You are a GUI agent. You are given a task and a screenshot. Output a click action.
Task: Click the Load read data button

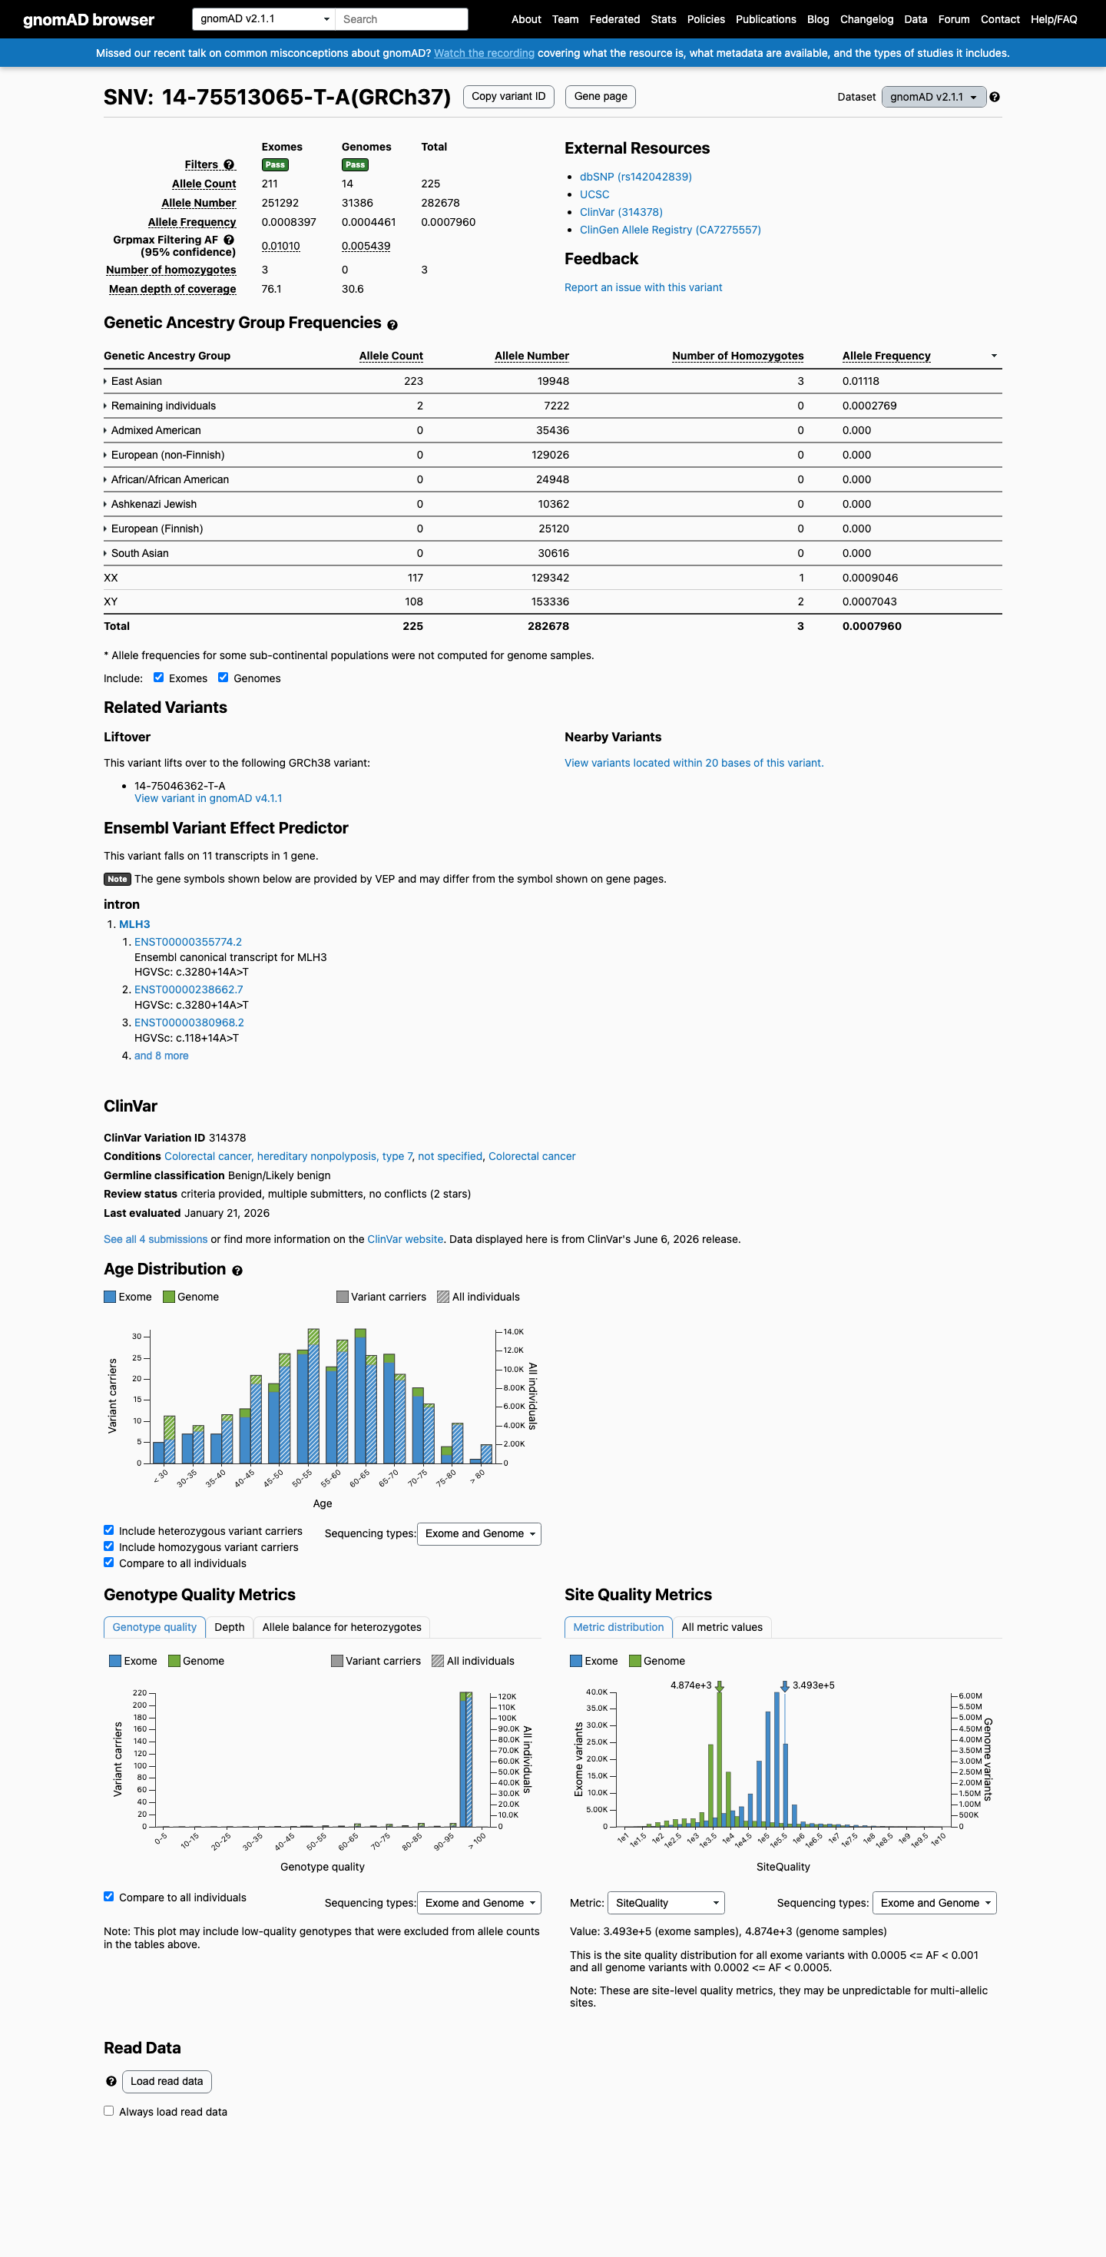[167, 2081]
